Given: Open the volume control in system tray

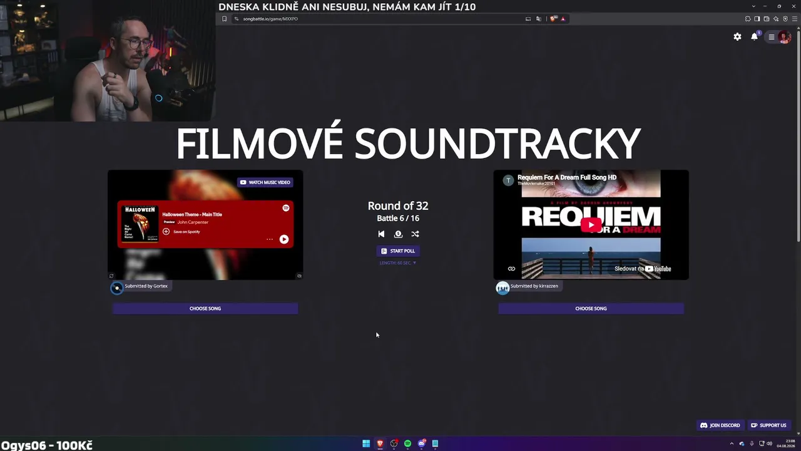Looking at the screenshot, I should pos(770,443).
